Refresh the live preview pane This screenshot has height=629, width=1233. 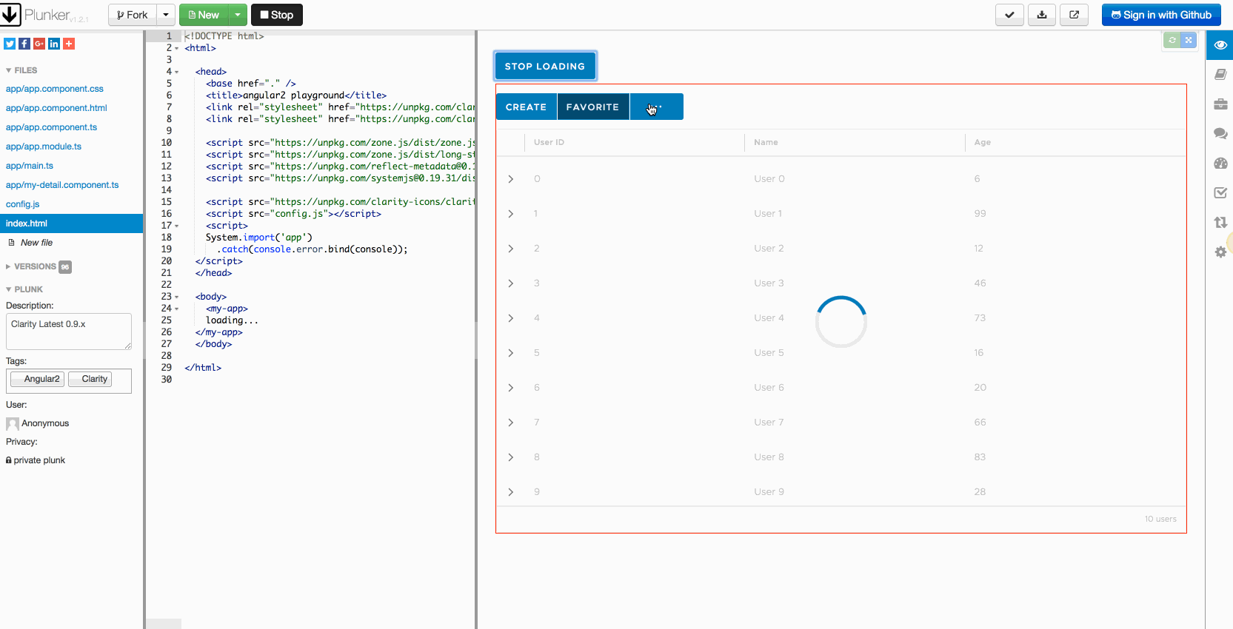pyautogui.click(x=1172, y=41)
